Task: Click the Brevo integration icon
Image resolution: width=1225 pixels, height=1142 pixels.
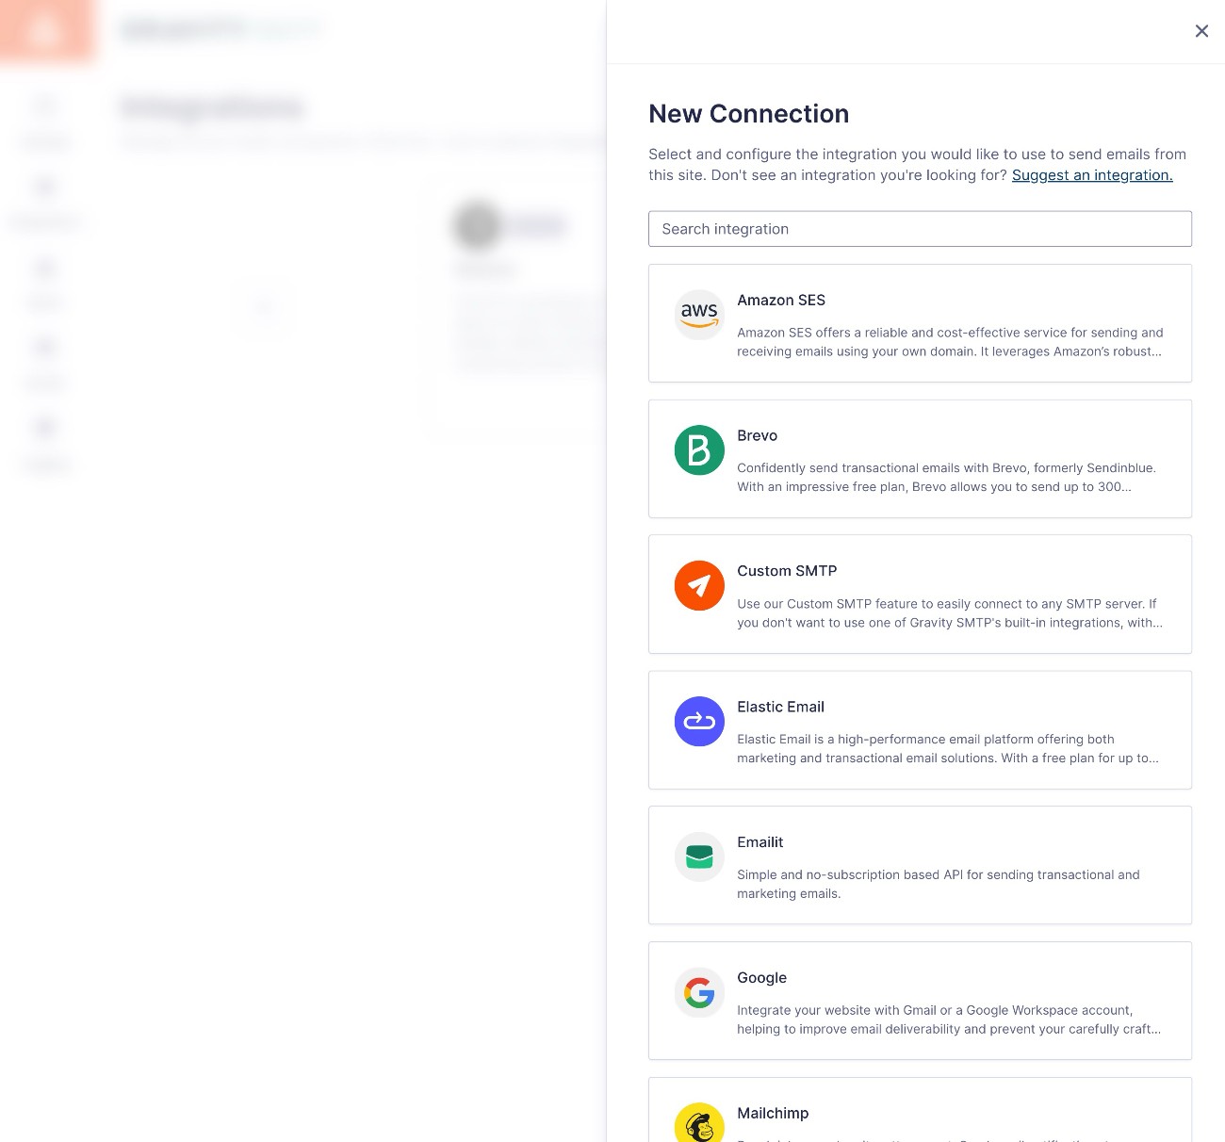Action: pyautogui.click(x=698, y=450)
